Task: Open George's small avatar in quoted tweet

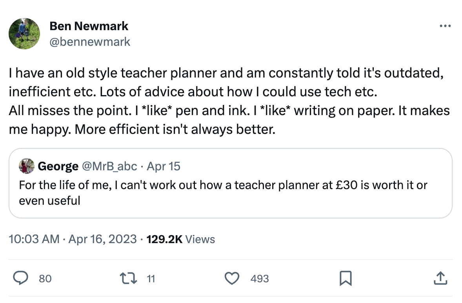Action: [26, 166]
